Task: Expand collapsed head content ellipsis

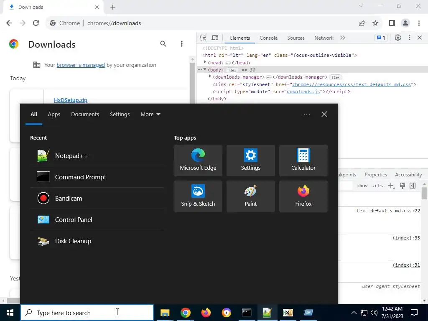Action: pos(228,63)
